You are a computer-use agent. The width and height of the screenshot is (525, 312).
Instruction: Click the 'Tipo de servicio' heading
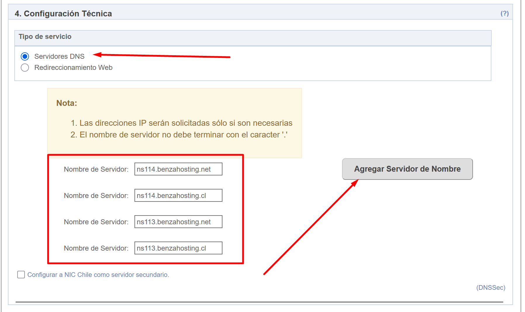pos(45,37)
